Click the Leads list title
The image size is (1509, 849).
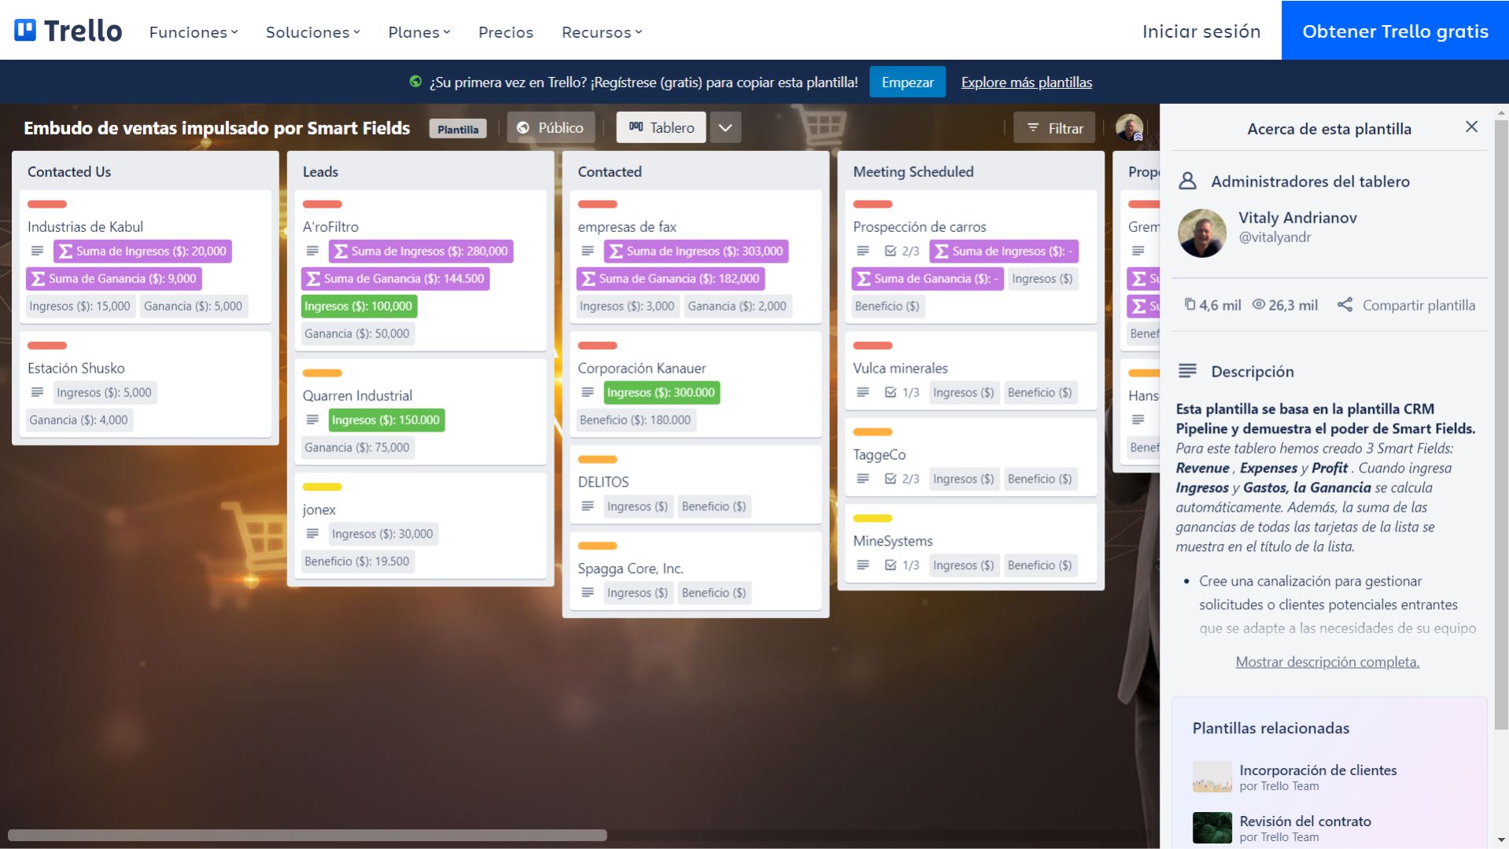point(320,171)
